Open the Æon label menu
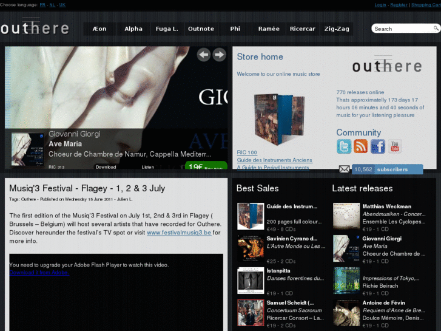The height and width of the screenshot is (331, 441). coord(99,29)
